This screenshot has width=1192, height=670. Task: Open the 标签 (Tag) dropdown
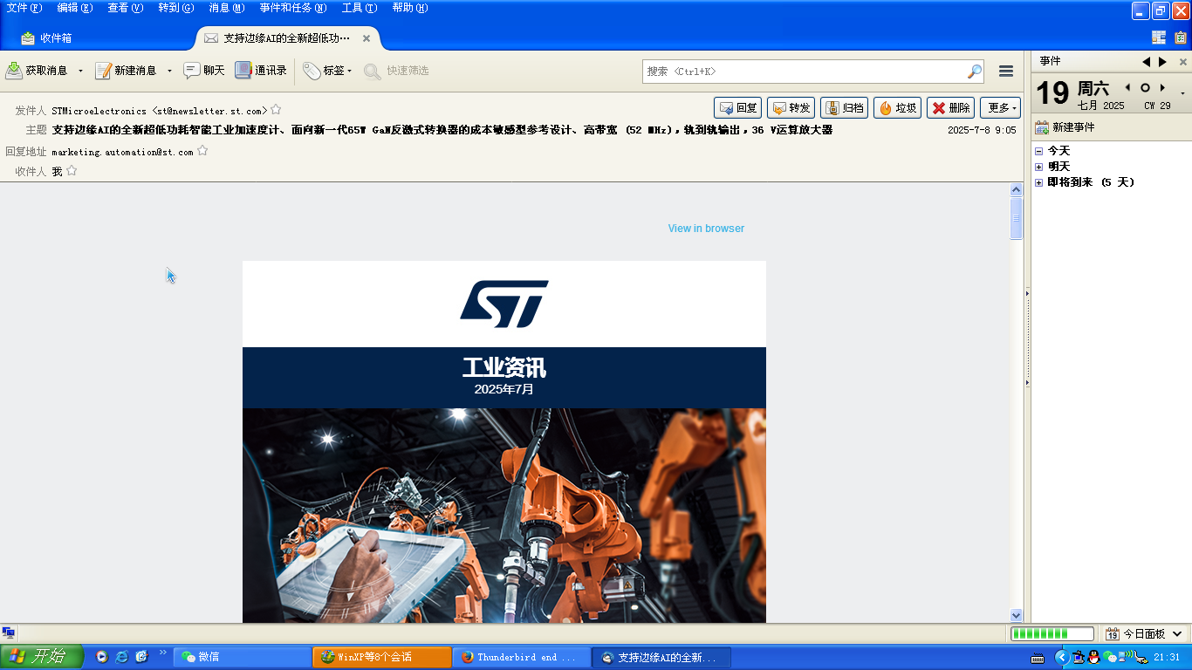tap(327, 71)
